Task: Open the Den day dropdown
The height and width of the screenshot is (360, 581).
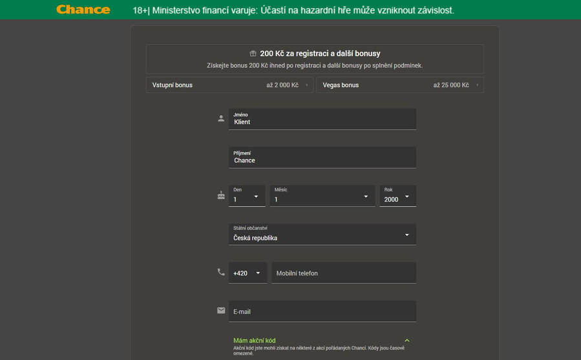Action: tap(247, 196)
